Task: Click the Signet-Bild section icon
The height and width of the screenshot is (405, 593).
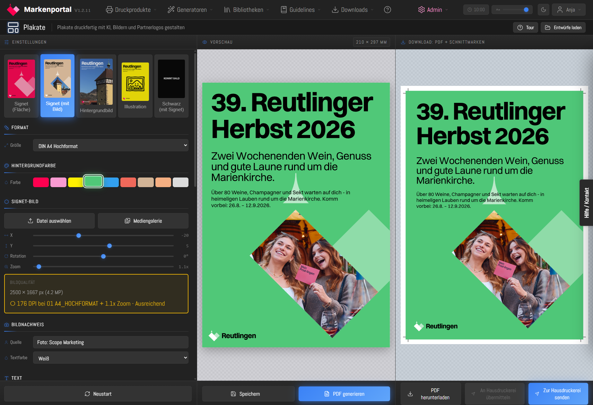Action: [x=6, y=202]
